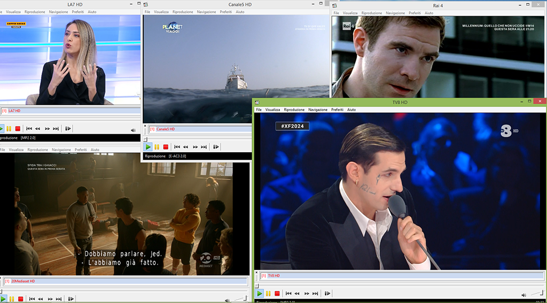
Task: Rewind in the TV8 HD player
Action: pyautogui.click(x=297, y=293)
